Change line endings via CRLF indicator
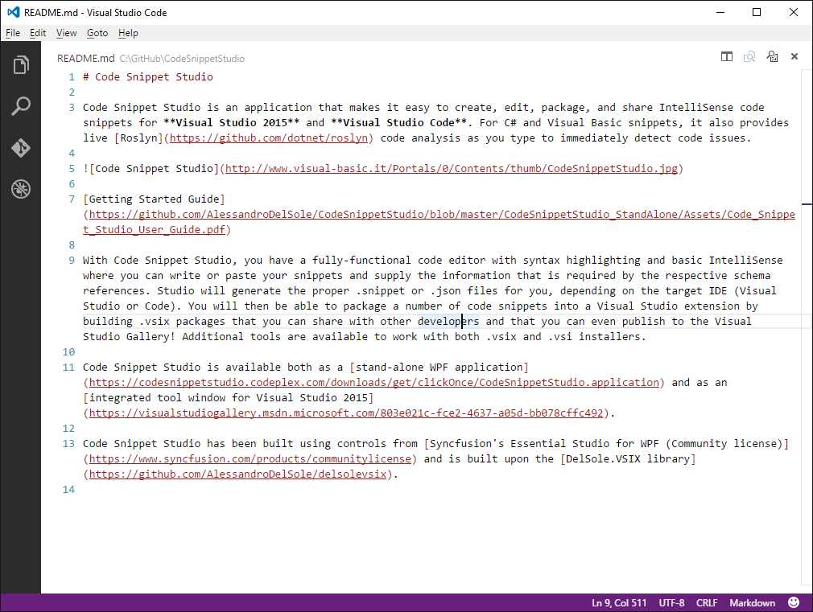The height and width of the screenshot is (612, 813). click(706, 602)
